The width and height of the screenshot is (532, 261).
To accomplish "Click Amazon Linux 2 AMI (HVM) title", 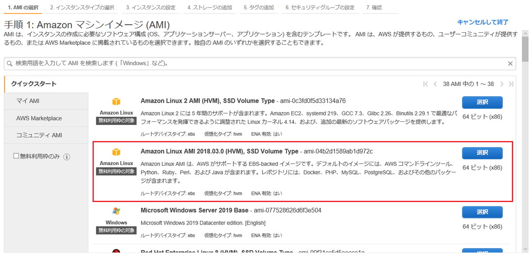I will pyautogui.click(x=207, y=101).
